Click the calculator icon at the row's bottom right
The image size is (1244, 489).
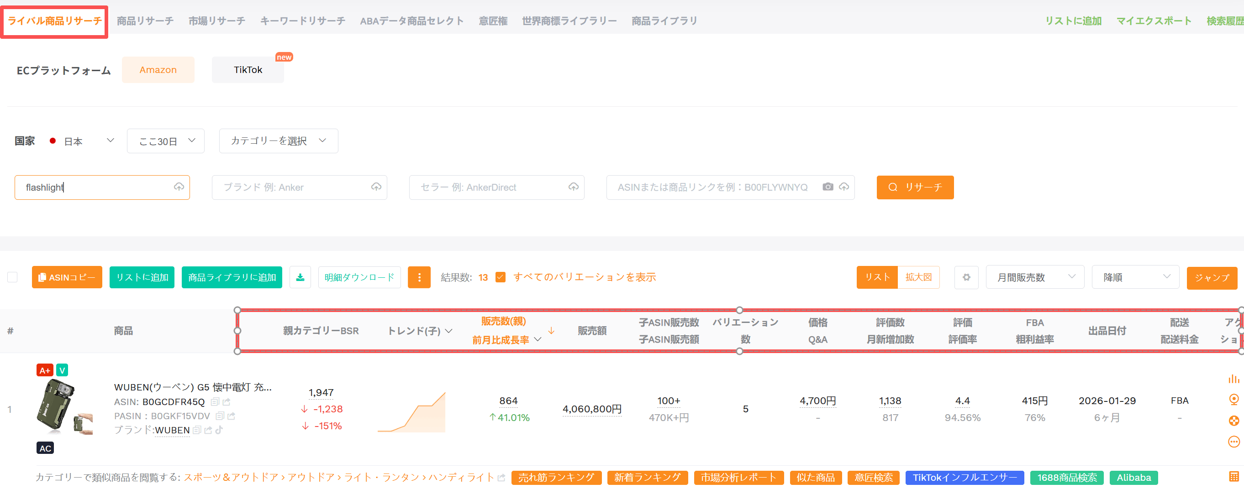pos(1234,477)
